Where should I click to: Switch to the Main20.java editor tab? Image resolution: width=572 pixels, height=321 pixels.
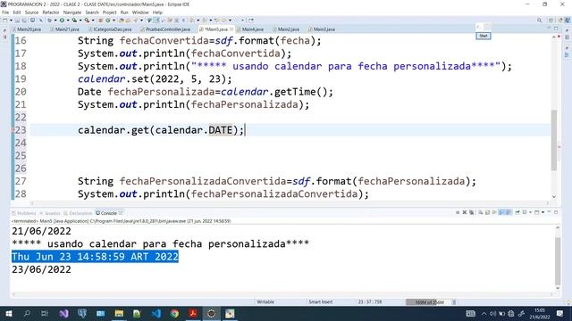click(x=28, y=29)
